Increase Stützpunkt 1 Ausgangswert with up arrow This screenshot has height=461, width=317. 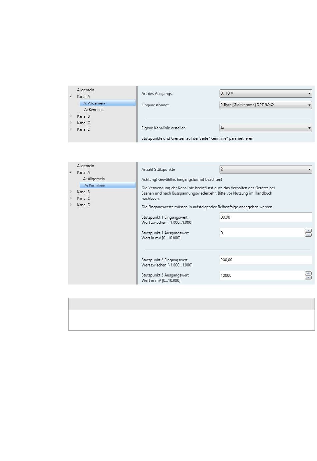tap(308, 231)
